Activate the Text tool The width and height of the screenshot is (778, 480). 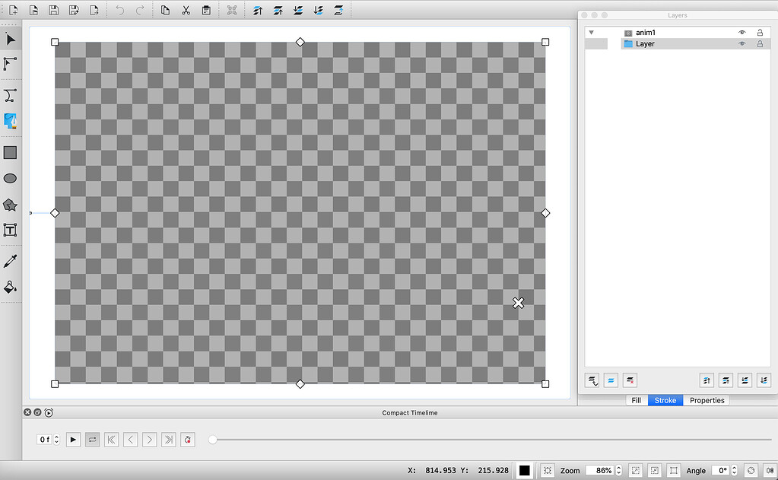pos(11,230)
